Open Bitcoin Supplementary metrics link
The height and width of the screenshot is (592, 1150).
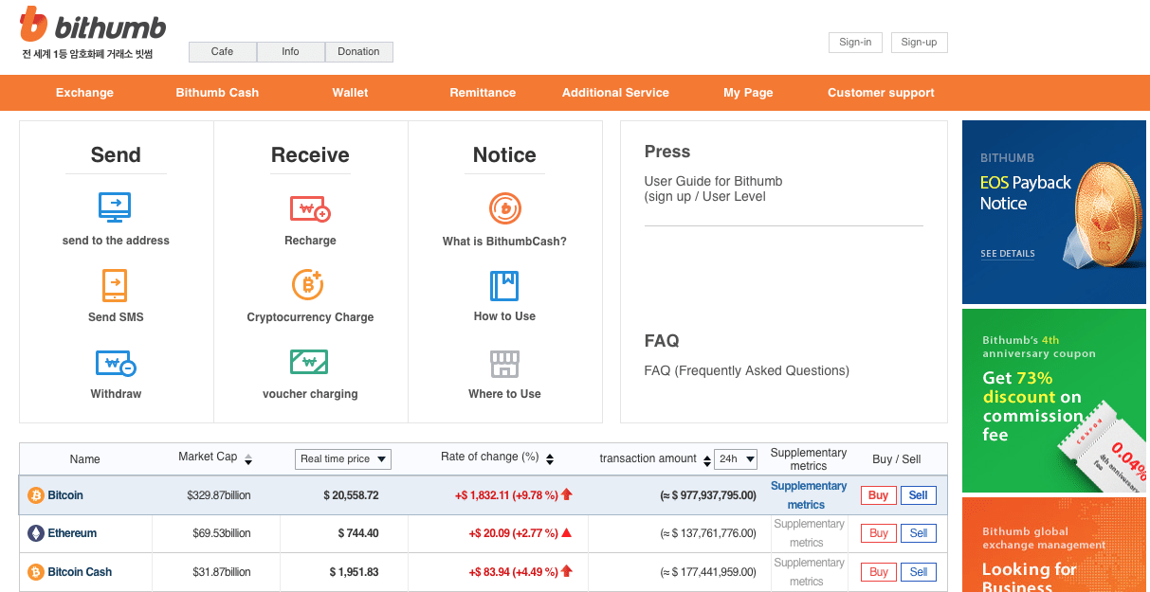click(809, 495)
